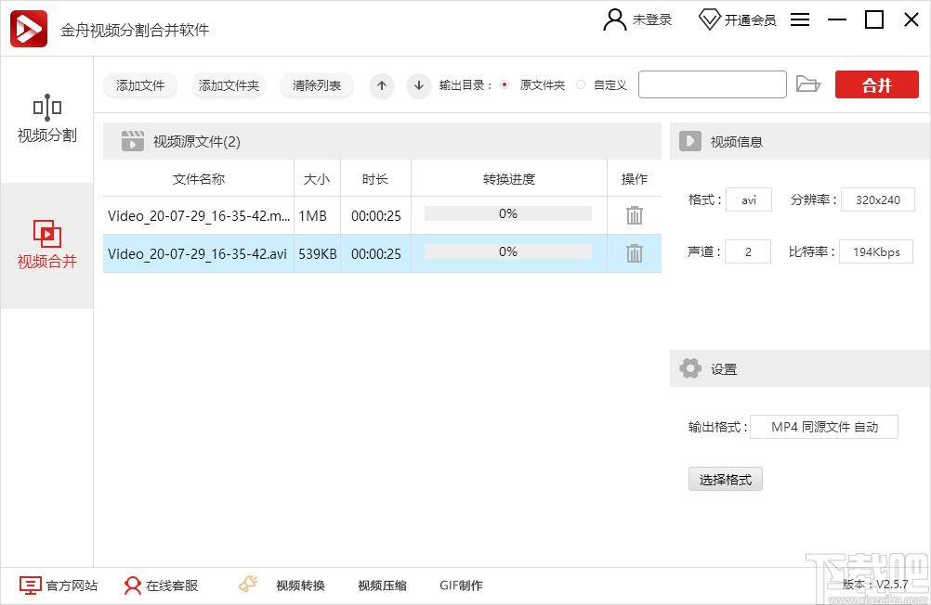The image size is (931, 605).
Task: Maximize the application window
Action: click(874, 19)
